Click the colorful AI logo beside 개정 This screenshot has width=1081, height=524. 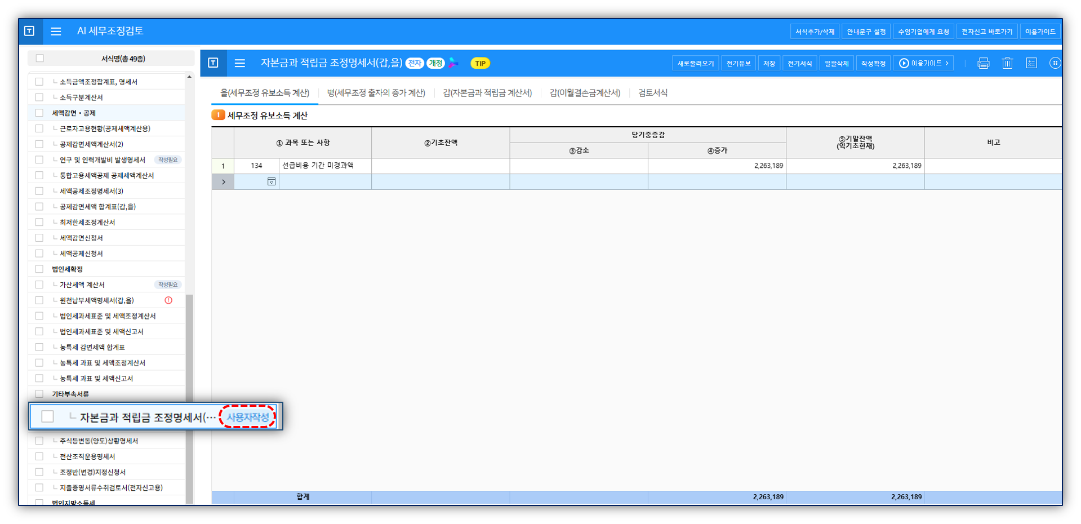coord(453,63)
